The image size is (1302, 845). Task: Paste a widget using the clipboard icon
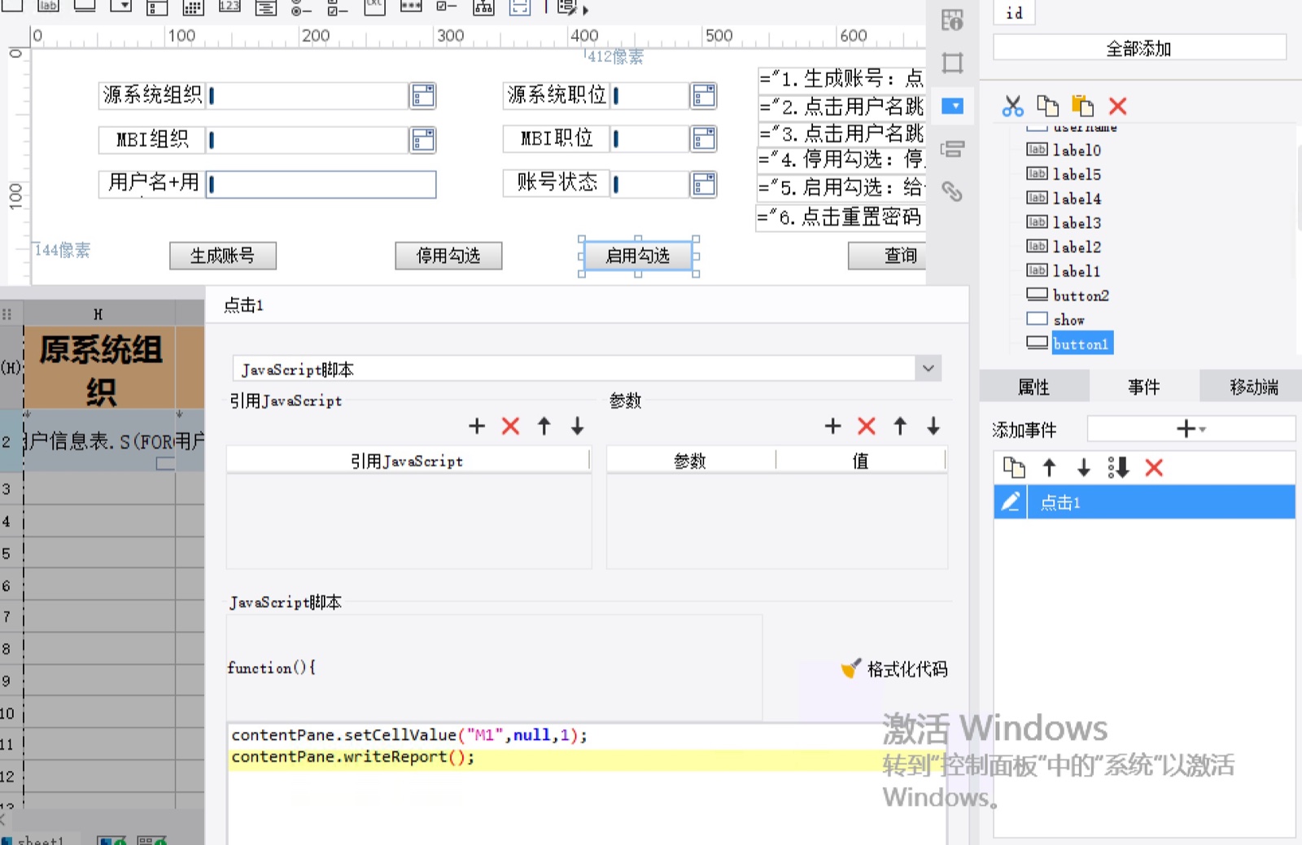(1082, 106)
